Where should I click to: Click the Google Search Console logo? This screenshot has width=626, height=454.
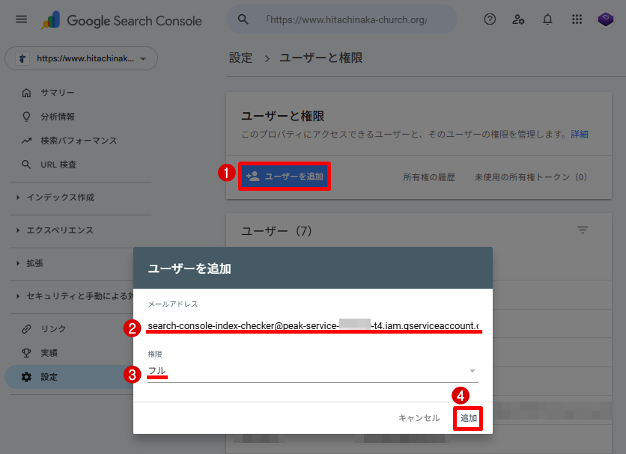tap(121, 20)
